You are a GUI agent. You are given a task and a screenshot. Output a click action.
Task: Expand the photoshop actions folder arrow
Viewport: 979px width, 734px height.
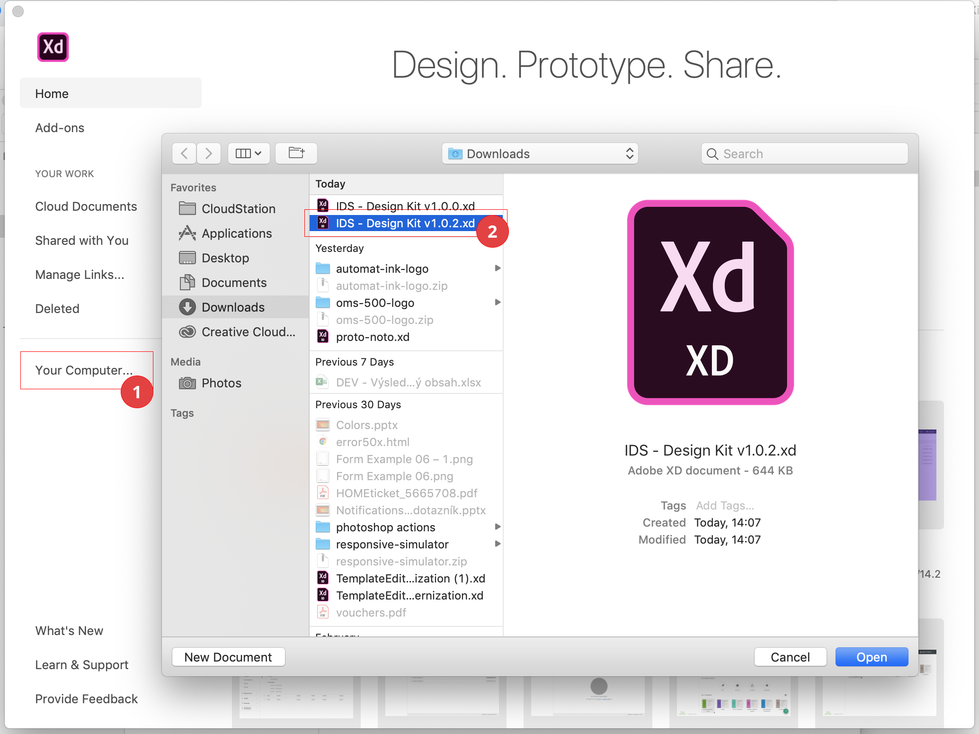[497, 527]
